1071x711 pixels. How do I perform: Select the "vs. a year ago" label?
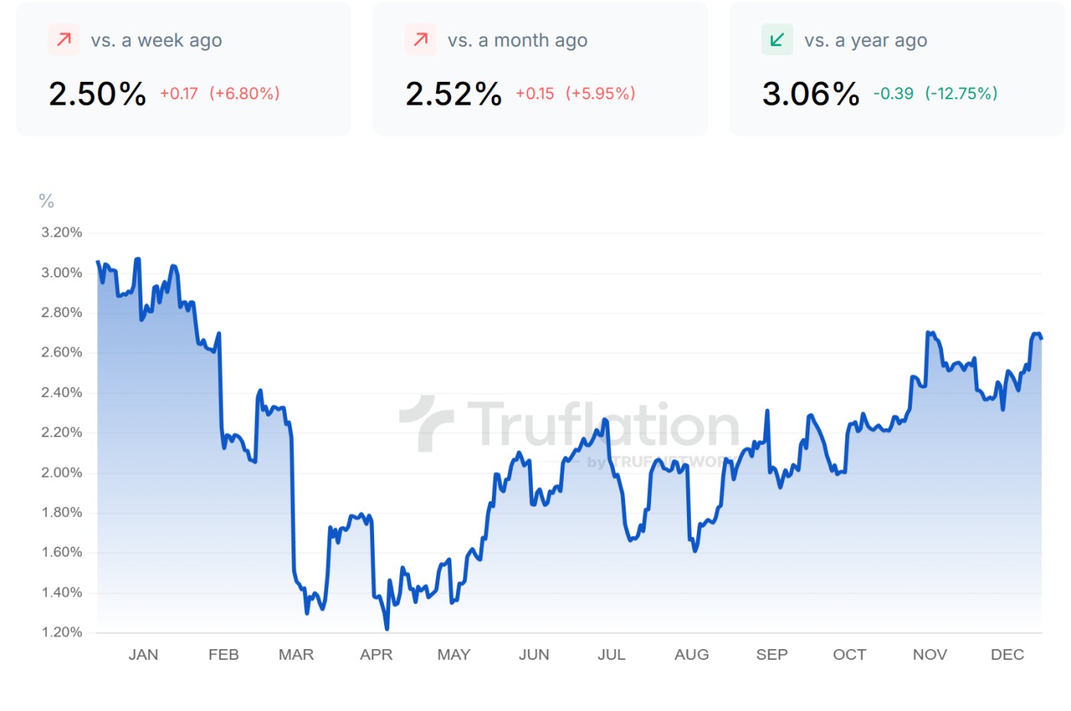[865, 41]
